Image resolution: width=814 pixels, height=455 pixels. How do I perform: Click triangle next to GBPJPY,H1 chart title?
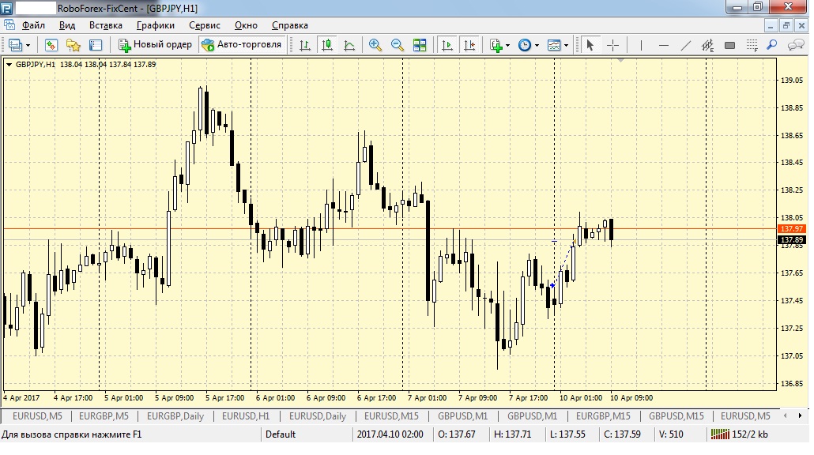coord(9,65)
